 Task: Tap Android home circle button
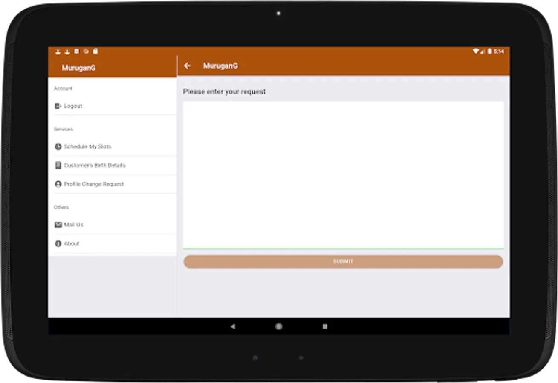[x=278, y=326]
